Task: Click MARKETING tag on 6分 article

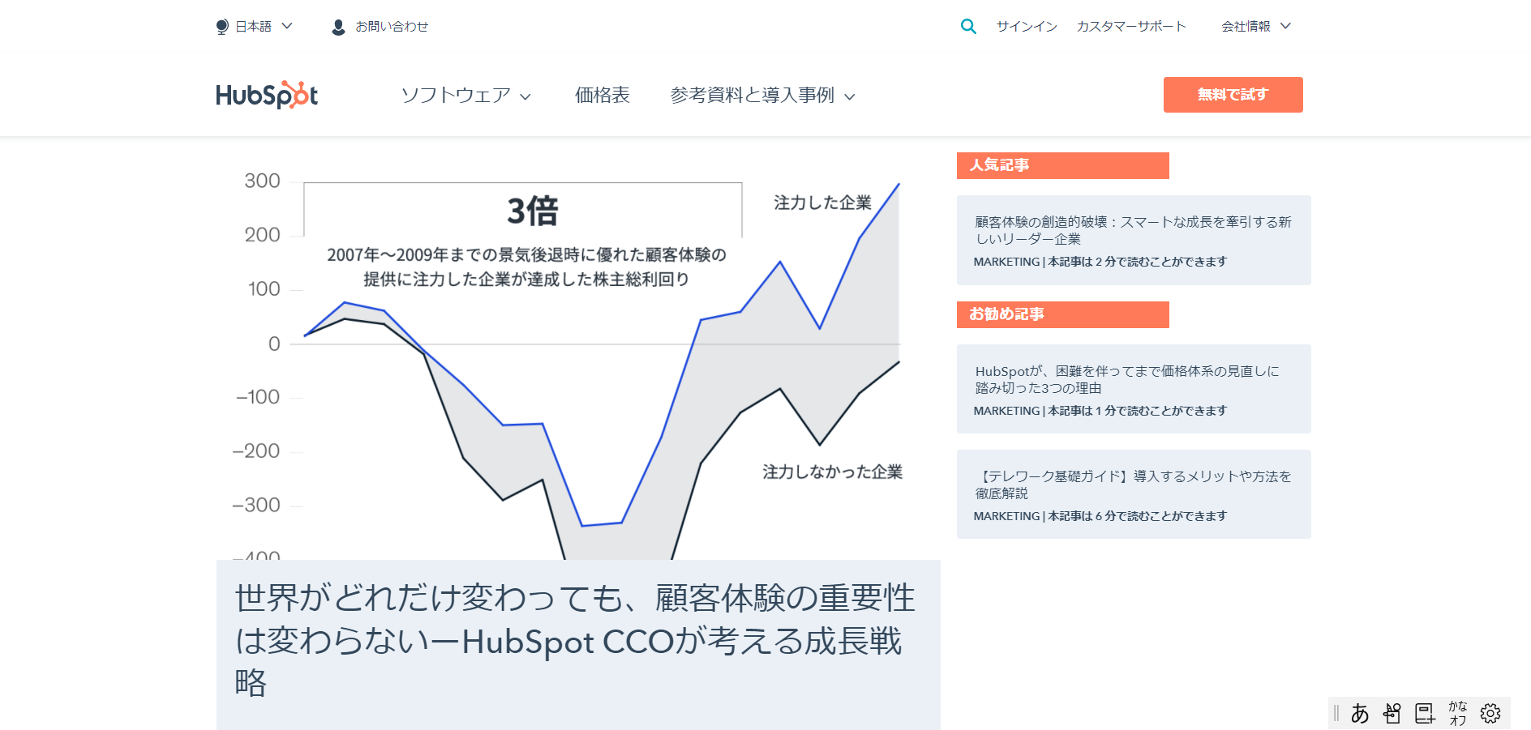Action: tap(1006, 516)
